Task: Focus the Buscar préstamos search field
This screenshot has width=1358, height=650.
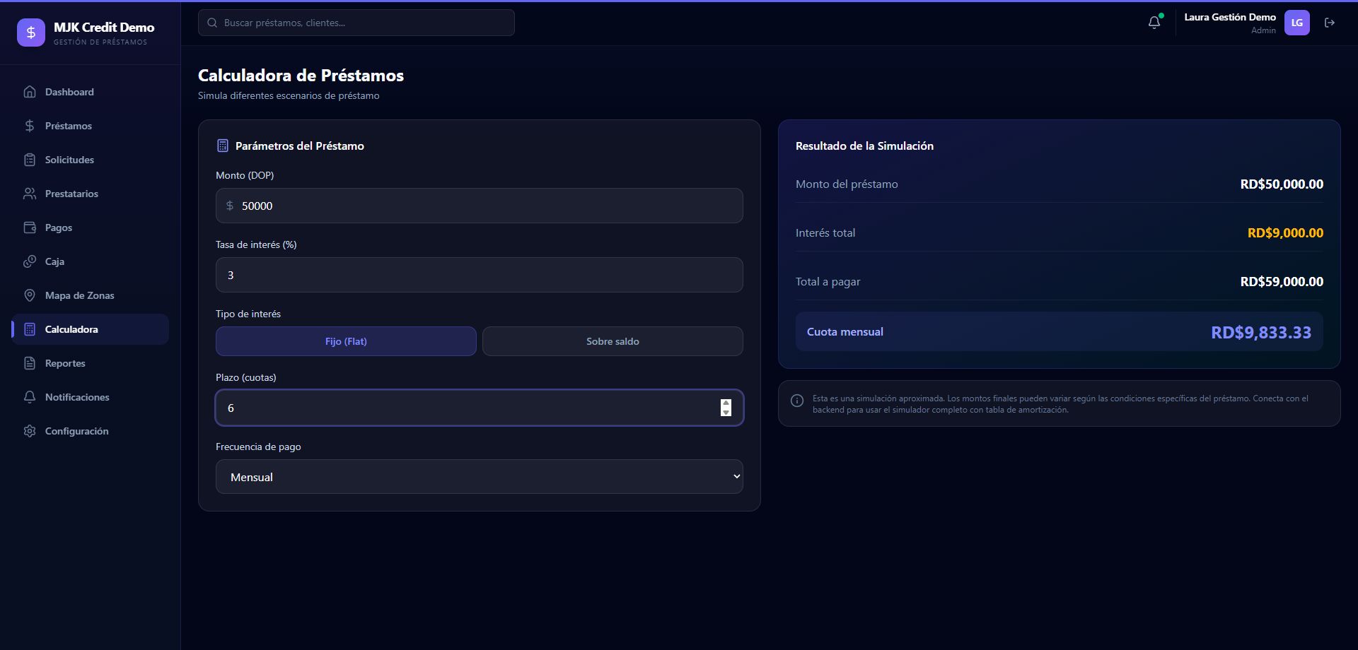Action: pos(356,23)
